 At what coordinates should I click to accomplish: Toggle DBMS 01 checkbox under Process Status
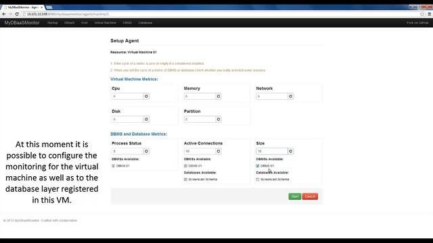tap(113, 166)
